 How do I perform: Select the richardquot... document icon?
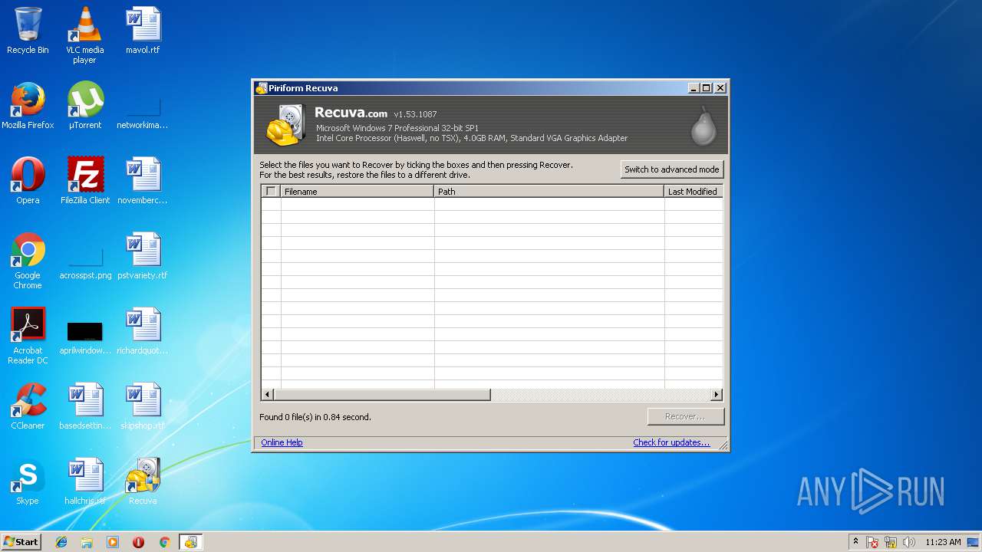click(143, 331)
